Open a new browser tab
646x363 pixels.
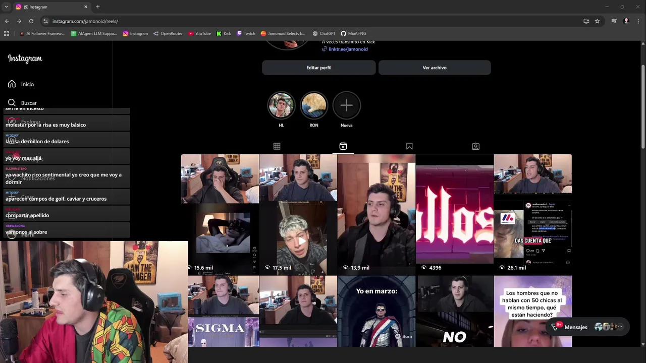click(98, 7)
